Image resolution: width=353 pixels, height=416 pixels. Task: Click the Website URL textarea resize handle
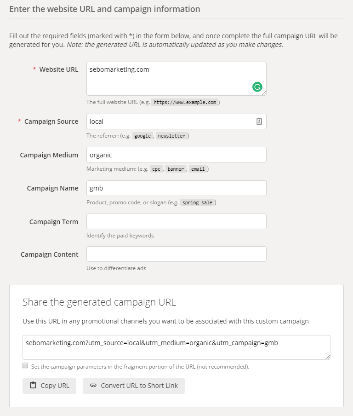[x=264, y=93]
